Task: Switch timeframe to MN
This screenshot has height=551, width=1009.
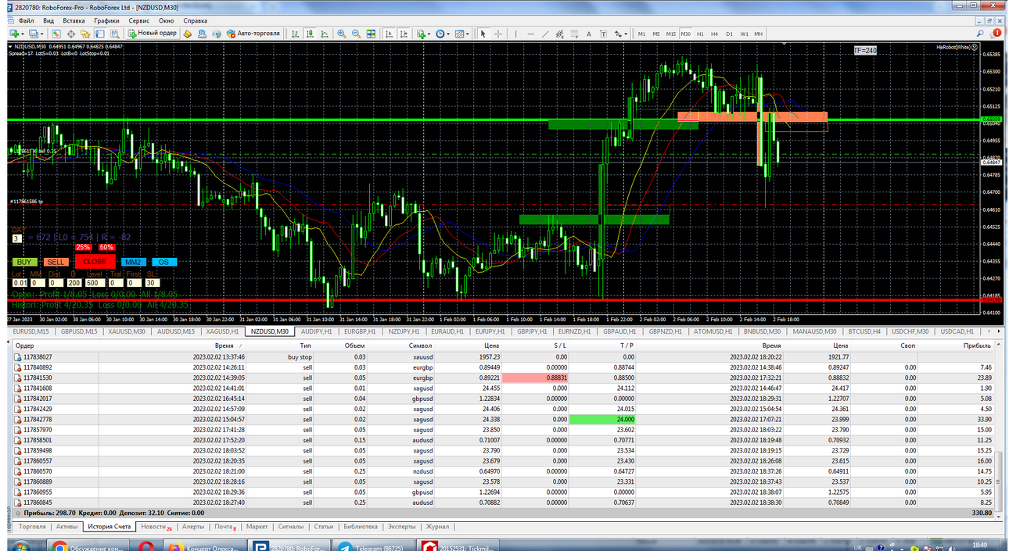Action: tap(759, 34)
